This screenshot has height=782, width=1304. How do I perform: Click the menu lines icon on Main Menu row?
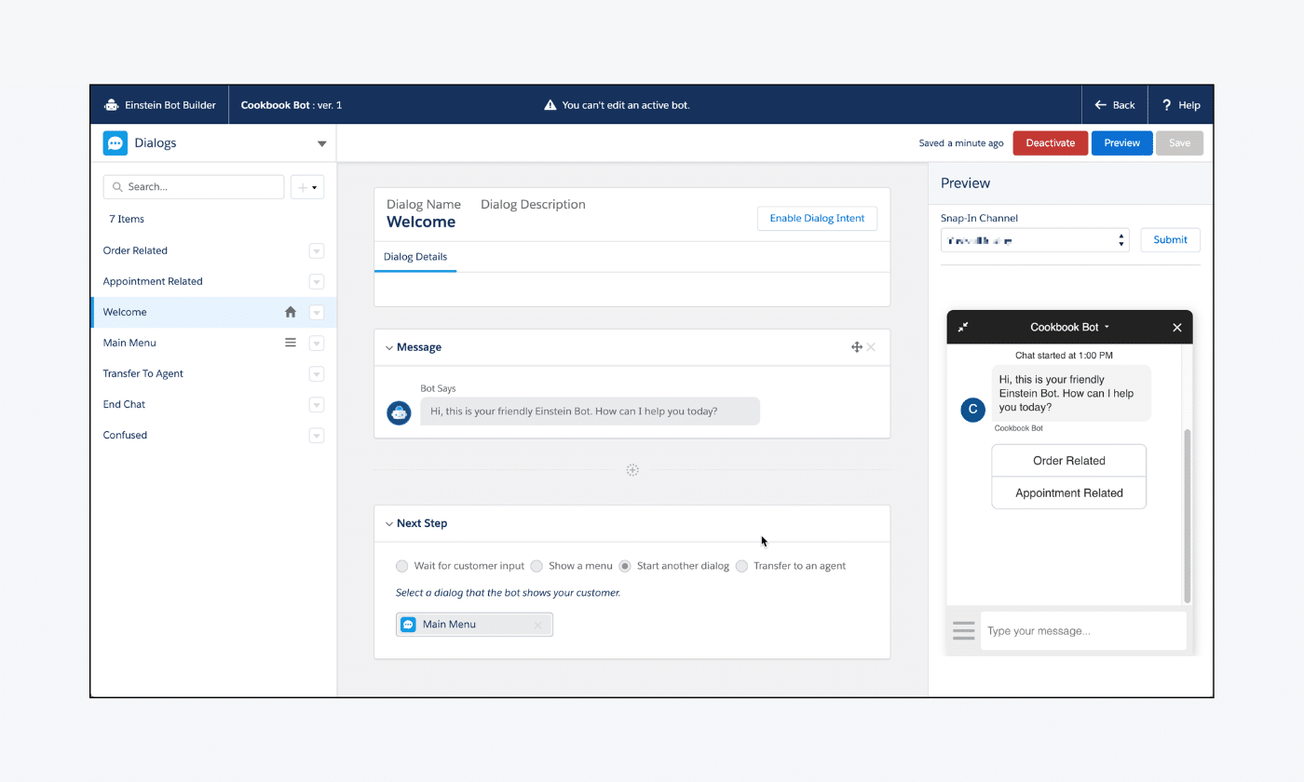(291, 343)
